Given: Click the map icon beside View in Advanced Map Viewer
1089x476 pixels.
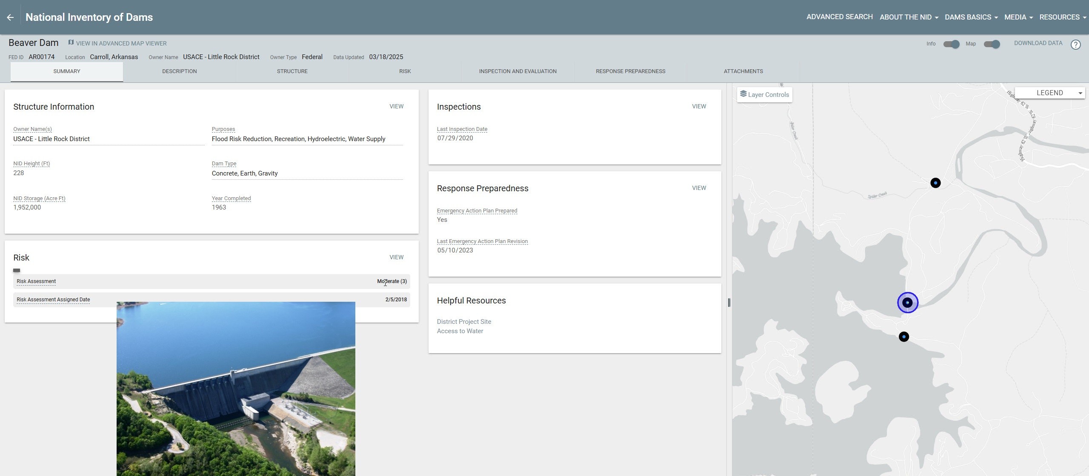Looking at the screenshot, I should coord(71,42).
